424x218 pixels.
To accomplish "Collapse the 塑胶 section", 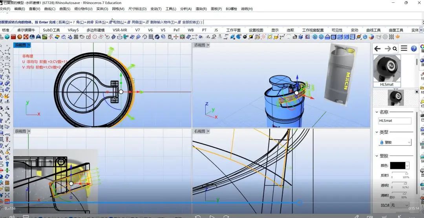I will tap(377, 156).
